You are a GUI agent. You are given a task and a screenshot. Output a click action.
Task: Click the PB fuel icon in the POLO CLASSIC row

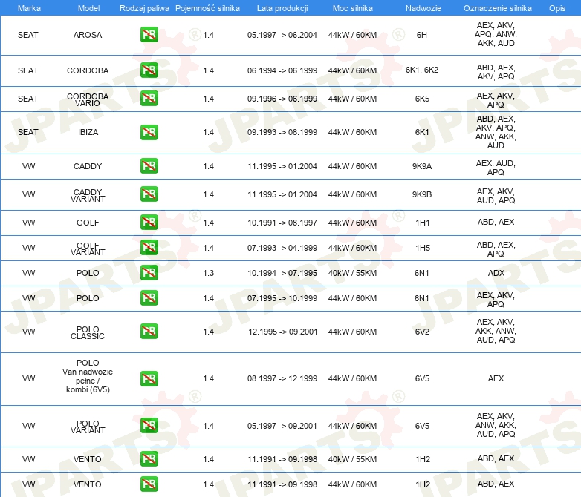(149, 332)
